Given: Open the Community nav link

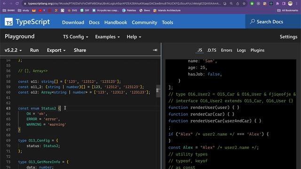Looking at the screenshot, I should click(x=144, y=23).
